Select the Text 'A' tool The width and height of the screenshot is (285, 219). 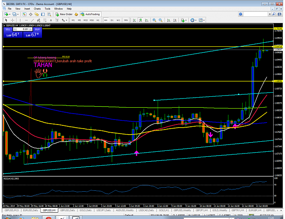click(51, 20)
